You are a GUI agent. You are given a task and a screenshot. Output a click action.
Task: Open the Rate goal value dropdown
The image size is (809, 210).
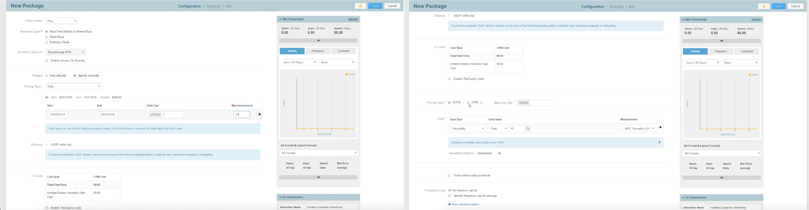click(498, 128)
